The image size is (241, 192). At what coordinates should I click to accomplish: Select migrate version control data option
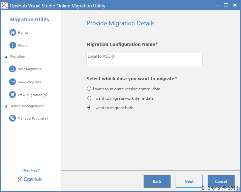[89, 89]
